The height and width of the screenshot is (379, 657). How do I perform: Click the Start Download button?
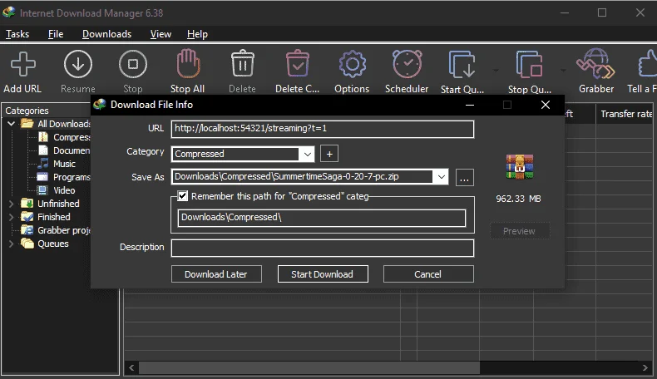click(x=323, y=274)
